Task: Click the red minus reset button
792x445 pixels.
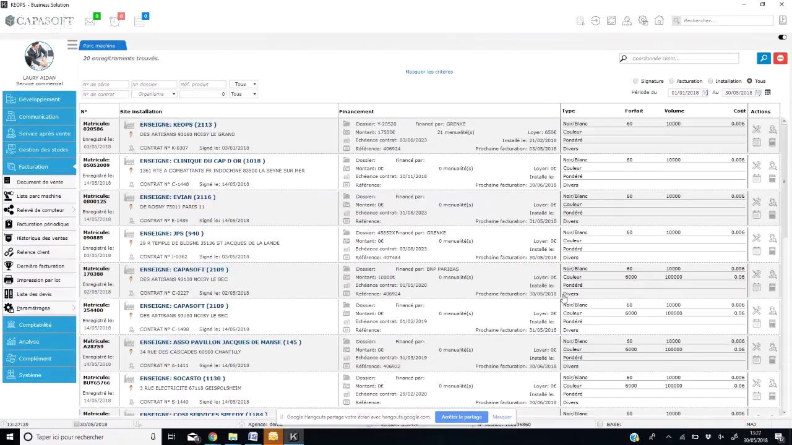Action: (x=780, y=58)
